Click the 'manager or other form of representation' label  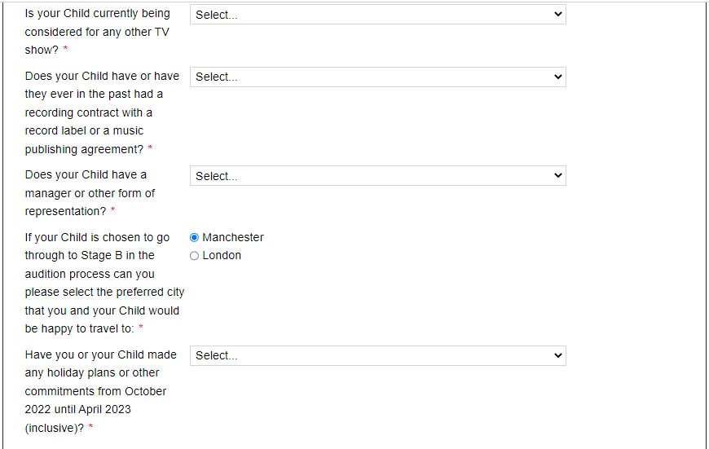click(x=90, y=193)
